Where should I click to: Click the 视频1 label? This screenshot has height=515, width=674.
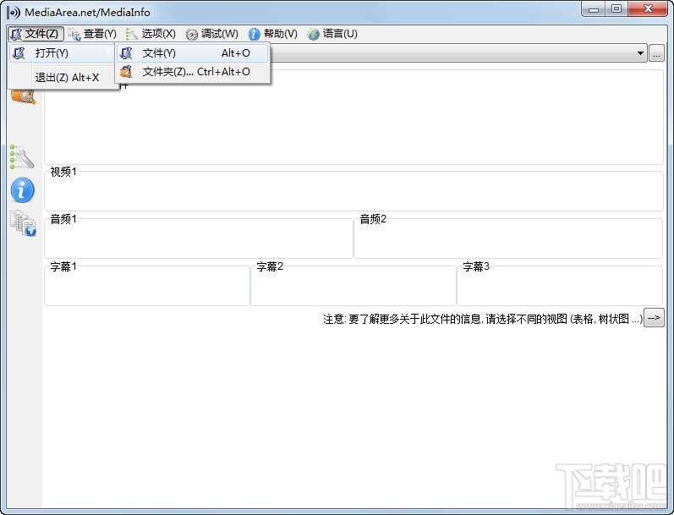[63, 172]
